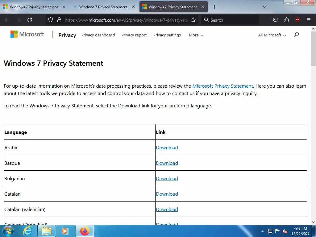316x237 pixels.
Task: Click the page vertical scrollbar thumb
Action: coord(313,49)
